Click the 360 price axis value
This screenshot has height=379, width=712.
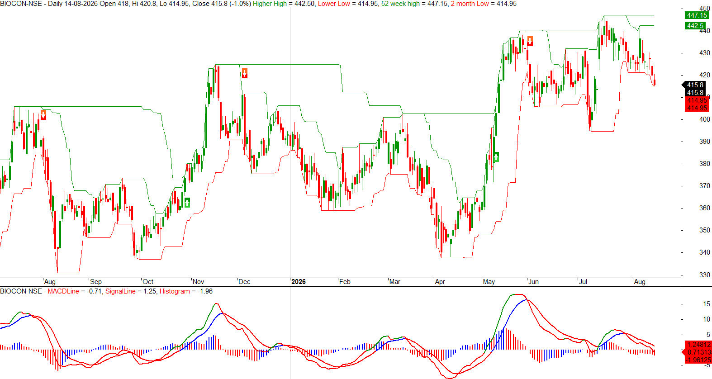tap(705, 208)
